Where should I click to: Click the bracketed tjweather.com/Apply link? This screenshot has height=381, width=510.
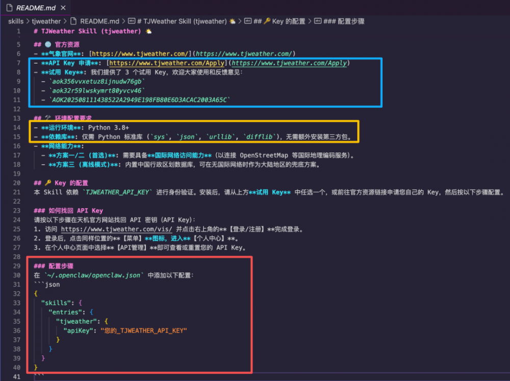165,63
